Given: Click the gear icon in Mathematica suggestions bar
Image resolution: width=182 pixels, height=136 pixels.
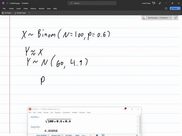Looking at the screenshot, I should pos(137,135).
